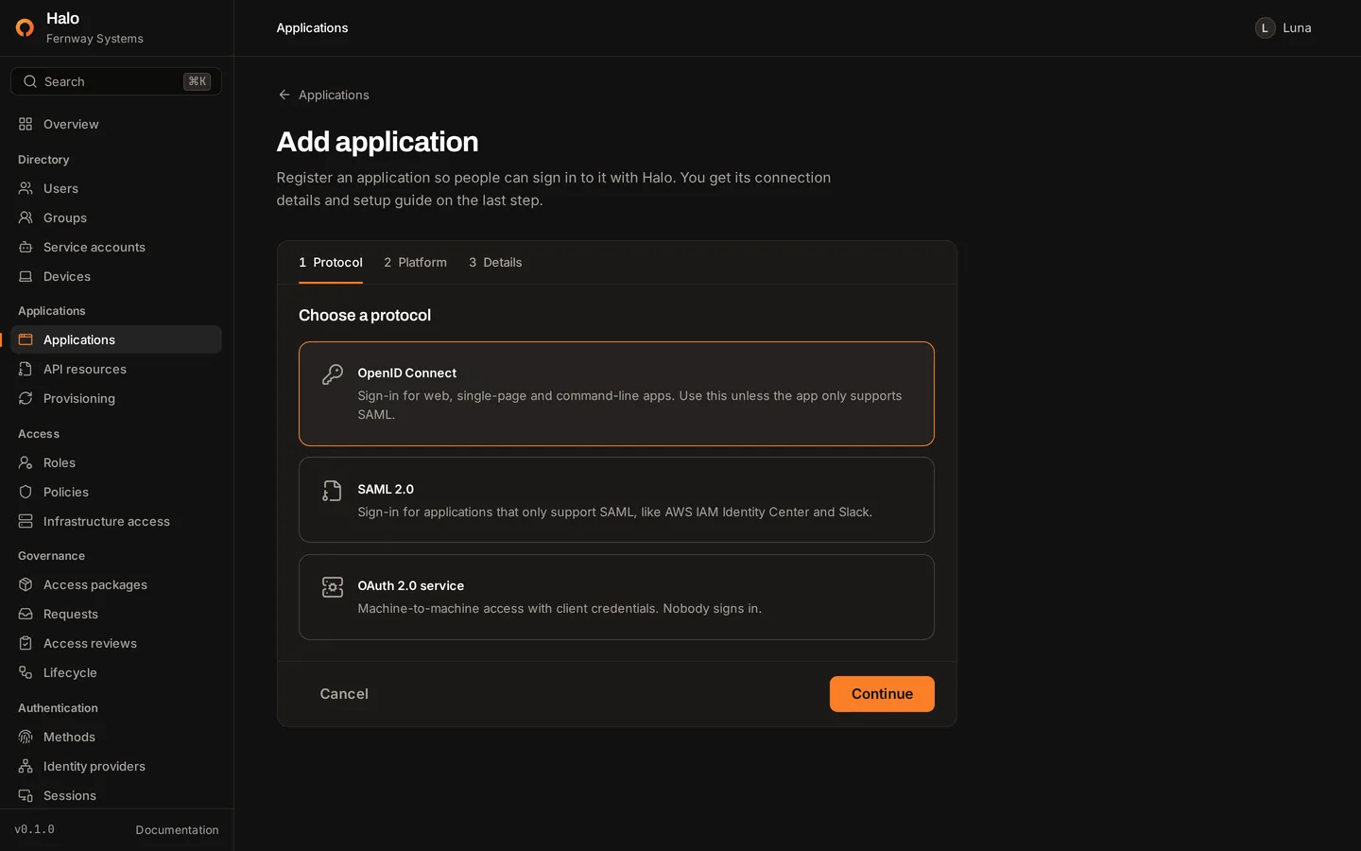1361x851 pixels.
Task: Click the Identity providers network icon
Action: point(26,766)
